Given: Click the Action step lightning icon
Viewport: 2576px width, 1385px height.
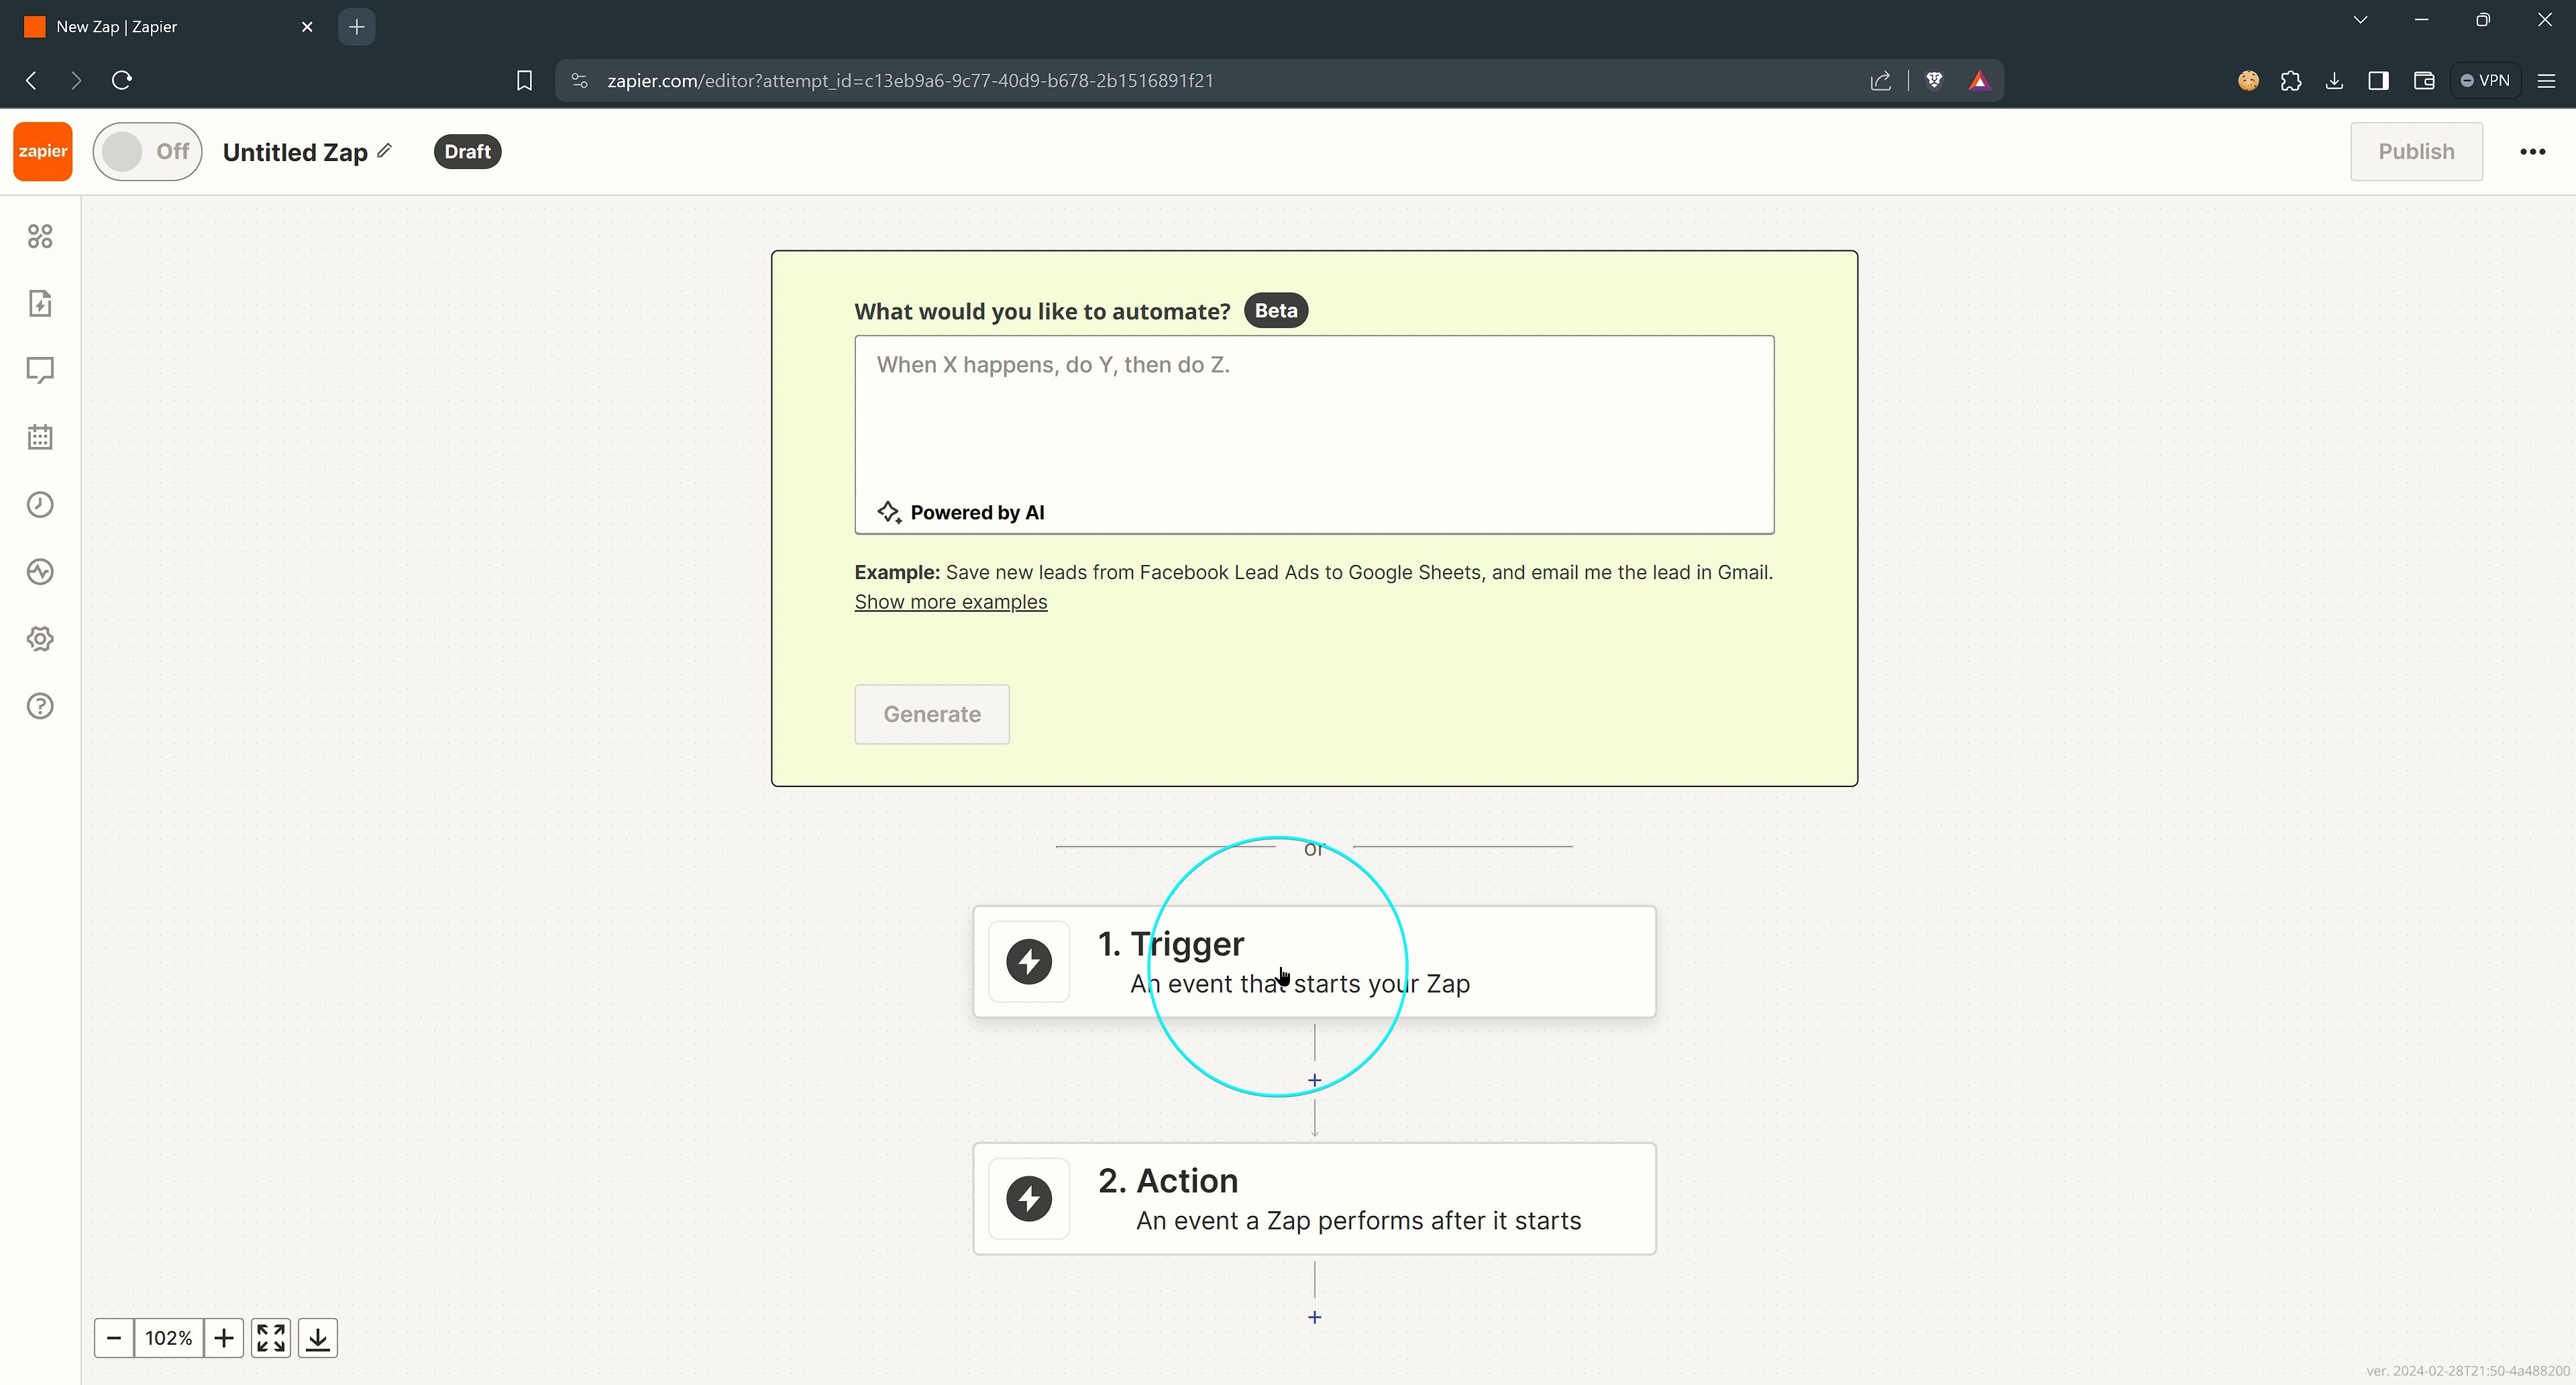Looking at the screenshot, I should tap(1029, 1199).
